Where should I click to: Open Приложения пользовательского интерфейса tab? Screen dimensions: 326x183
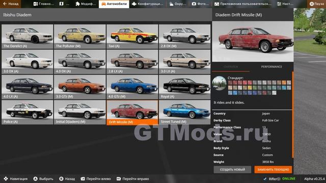point(243,4)
